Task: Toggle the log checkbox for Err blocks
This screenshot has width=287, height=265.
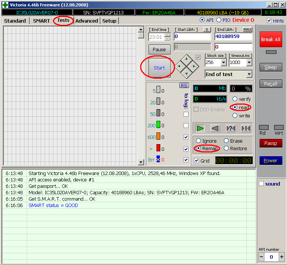Action: (x=186, y=160)
